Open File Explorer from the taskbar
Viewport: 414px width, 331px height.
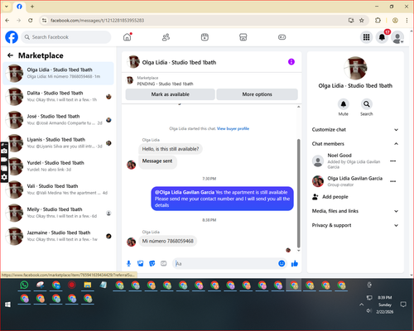pos(88,285)
